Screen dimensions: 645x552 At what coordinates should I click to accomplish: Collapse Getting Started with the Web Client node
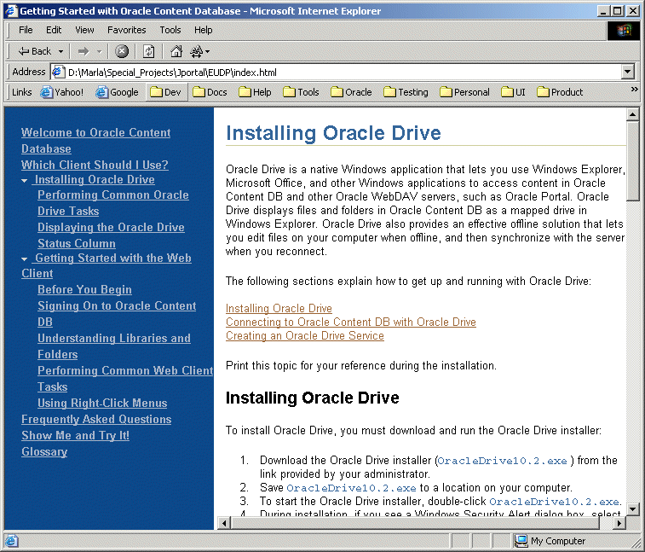24,259
